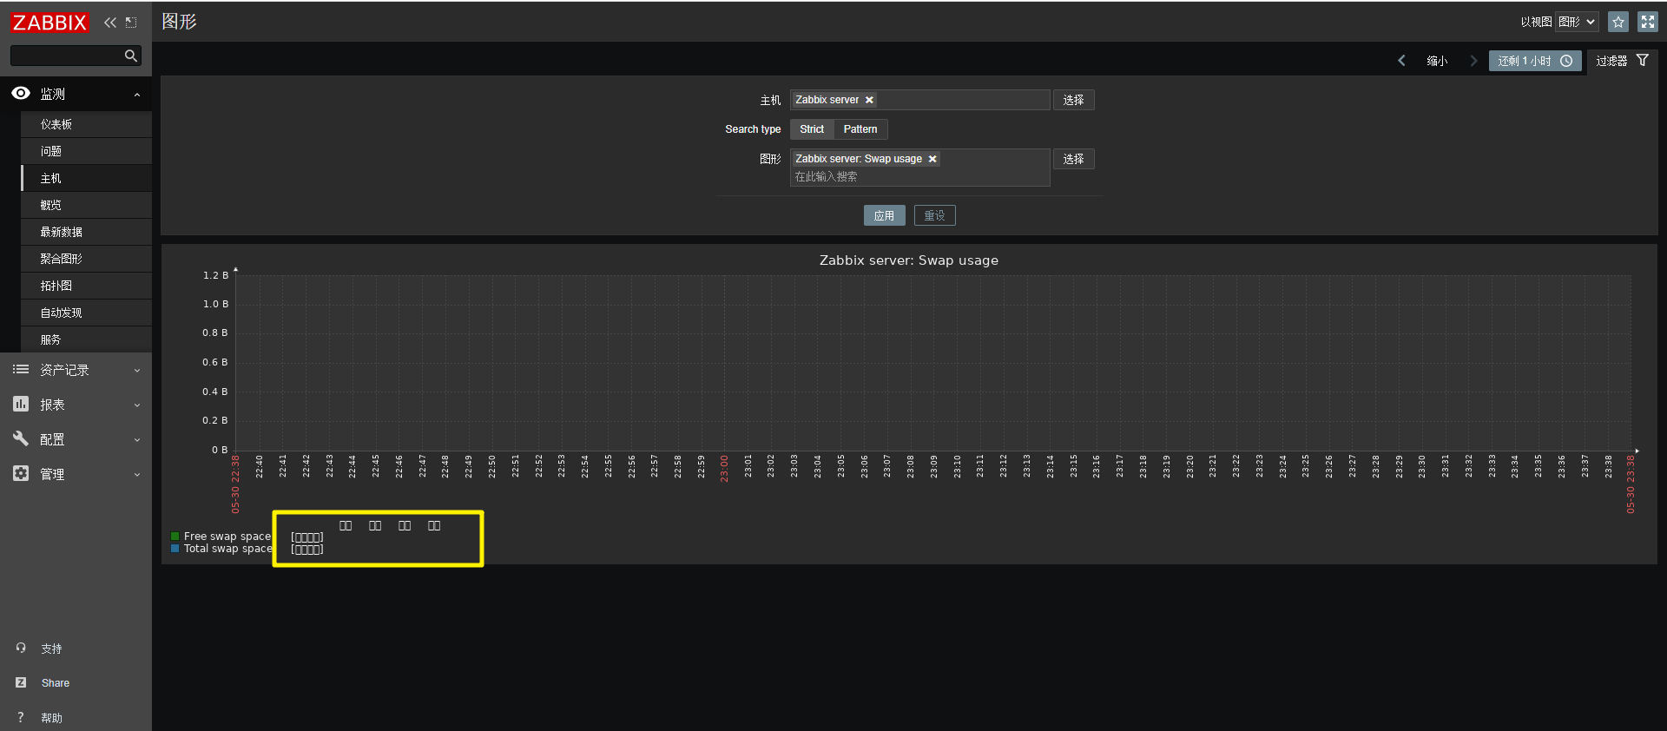Remove Swap usage graph tag

[932, 159]
